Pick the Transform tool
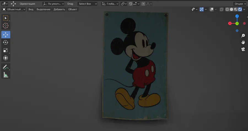 6,58
